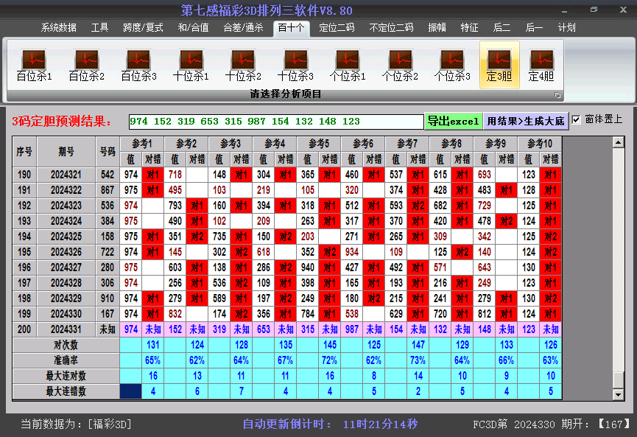Select the 参考1 column header
The width and height of the screenshot is (637, 437).
tap(142, 144)
